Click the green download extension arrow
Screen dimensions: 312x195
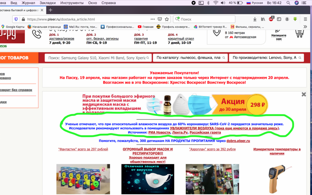(295, 19)
